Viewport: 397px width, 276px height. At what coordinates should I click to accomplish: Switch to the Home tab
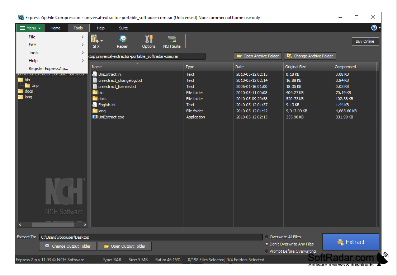pos(55,28)
